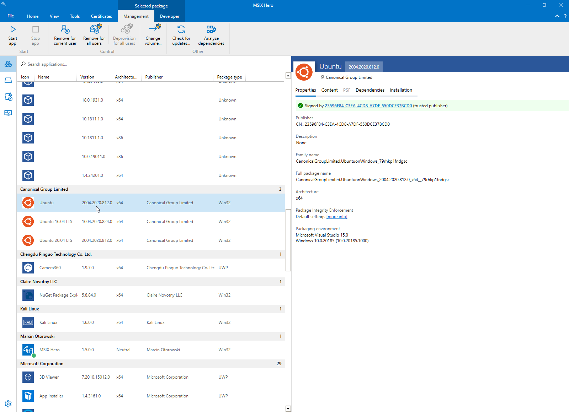This screenshot has width=569, height=412.
Task: Click the Ubuntu package icon in list
Action: [x=28, y=203]
